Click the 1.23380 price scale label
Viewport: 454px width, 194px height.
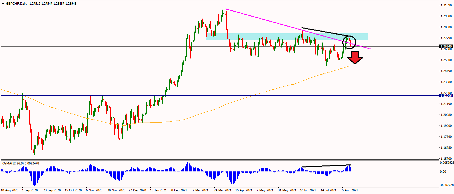(x=446, y=82)
